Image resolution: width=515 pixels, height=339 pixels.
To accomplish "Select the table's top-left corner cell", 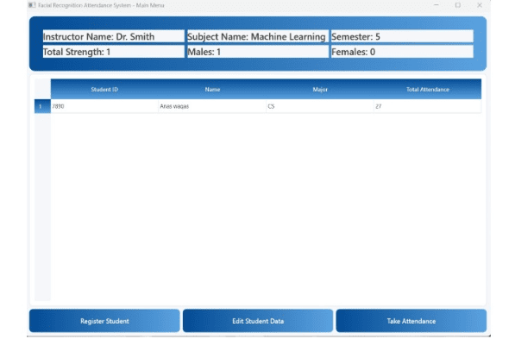I will (x=42, y=90).
